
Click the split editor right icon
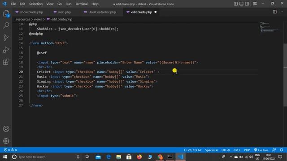275,12
